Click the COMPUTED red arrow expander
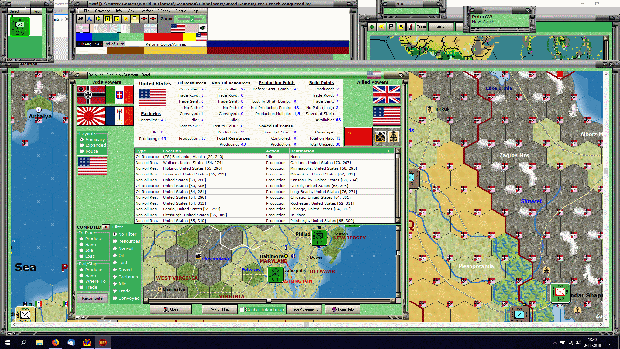 [x=106, y=227]
